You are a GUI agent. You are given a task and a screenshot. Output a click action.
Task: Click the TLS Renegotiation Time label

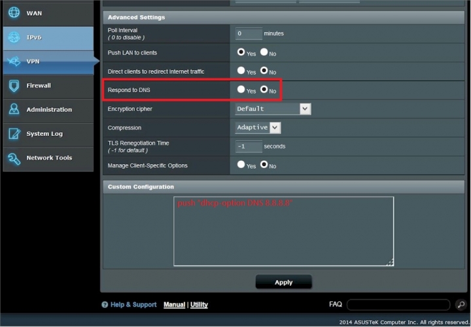pyautogui.click(x=138, y=143)
